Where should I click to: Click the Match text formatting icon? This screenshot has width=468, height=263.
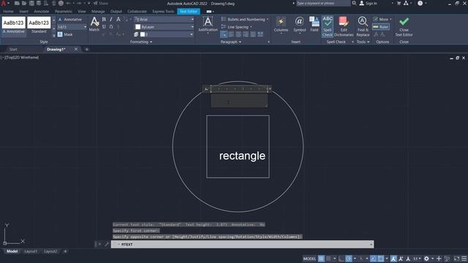tap(94, 24)
